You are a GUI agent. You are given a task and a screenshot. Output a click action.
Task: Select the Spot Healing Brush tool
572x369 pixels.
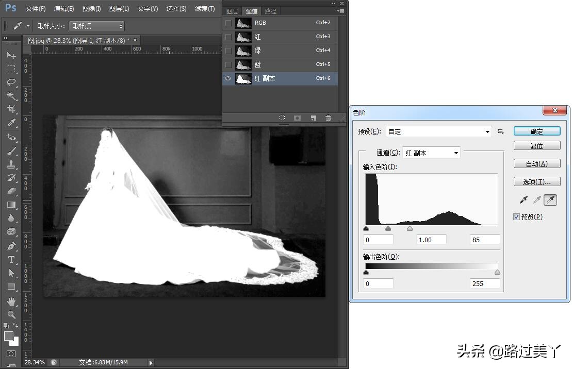tap(11, 138)
